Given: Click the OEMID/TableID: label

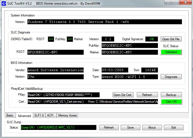Looking at the screenshot, I should pos(22,39).
